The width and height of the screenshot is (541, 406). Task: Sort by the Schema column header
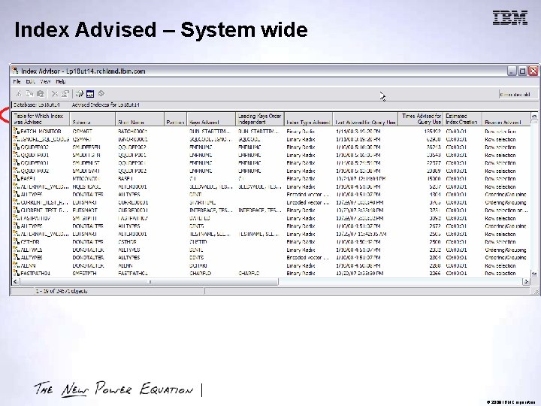pos(92,119)
